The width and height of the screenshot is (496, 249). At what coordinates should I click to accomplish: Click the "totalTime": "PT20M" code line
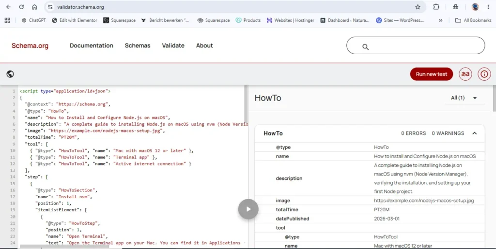52,137
